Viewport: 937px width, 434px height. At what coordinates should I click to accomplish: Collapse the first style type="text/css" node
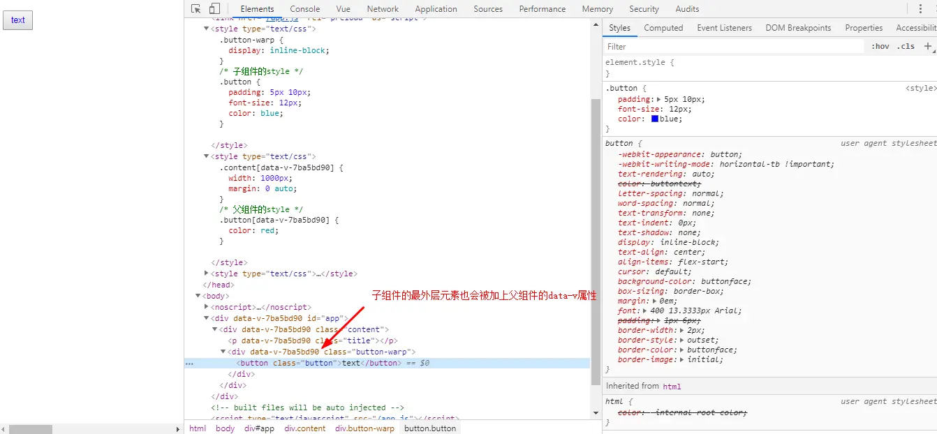(x=206, y=29)
